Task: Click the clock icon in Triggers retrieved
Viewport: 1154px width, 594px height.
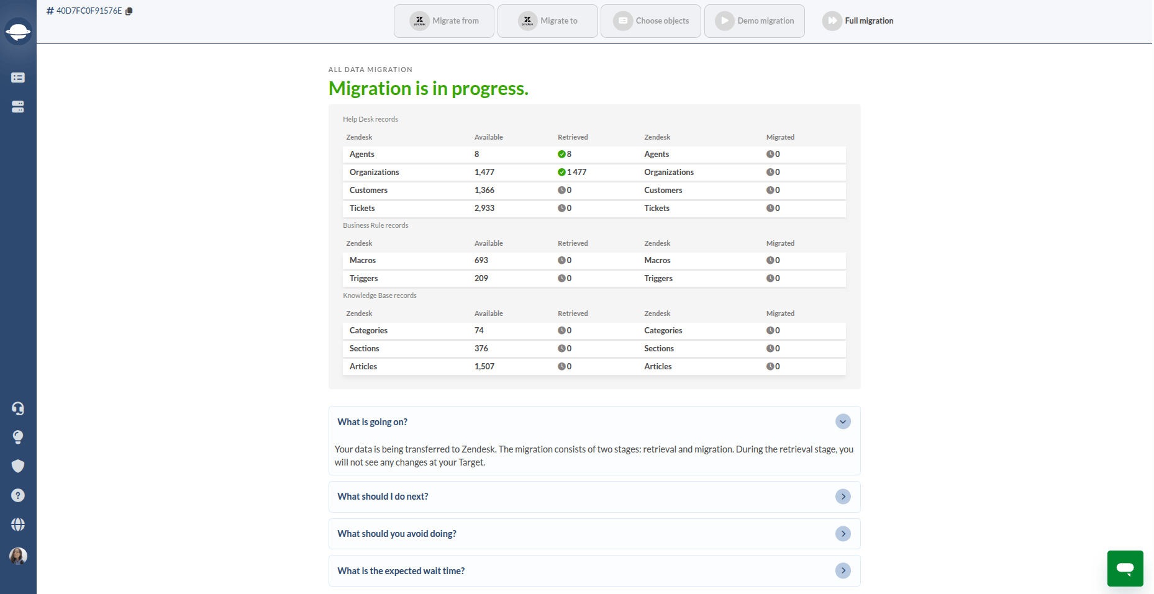Action: tap(561, 278)
